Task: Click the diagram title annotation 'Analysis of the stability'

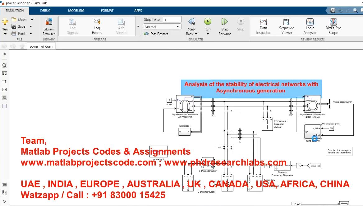Action: [251, 87]
